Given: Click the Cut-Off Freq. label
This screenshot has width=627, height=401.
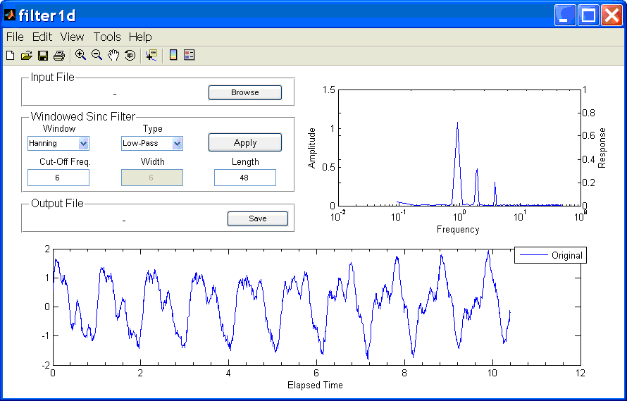Looking at the screenshot, I should (x=66, y=162).
